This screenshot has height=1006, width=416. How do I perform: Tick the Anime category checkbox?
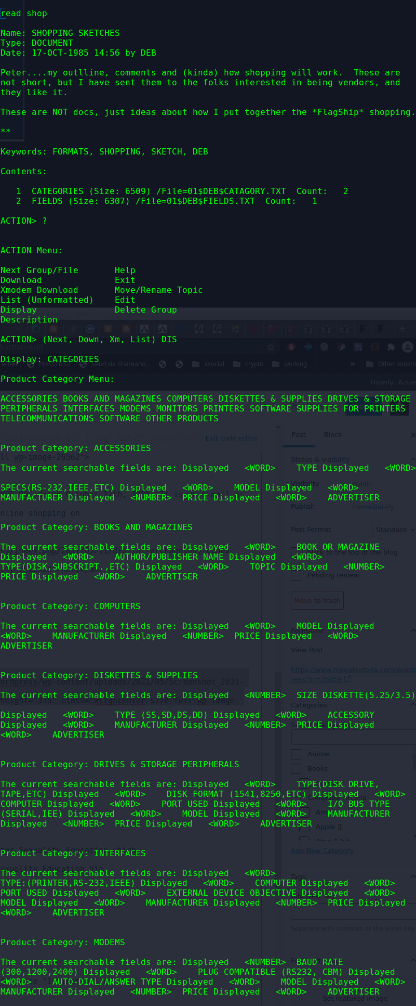click(x=296, y=754)
